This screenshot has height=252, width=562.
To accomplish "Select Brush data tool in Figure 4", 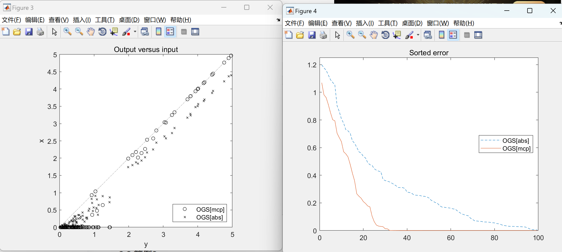I will (x=410, y=35).
